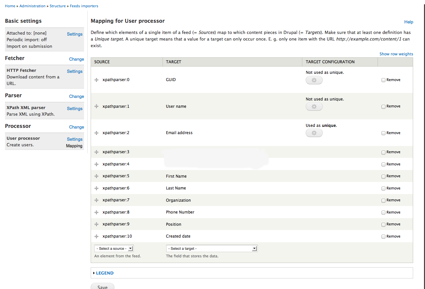Click the xpathparser:7 source text

click(x=116, y=200)
